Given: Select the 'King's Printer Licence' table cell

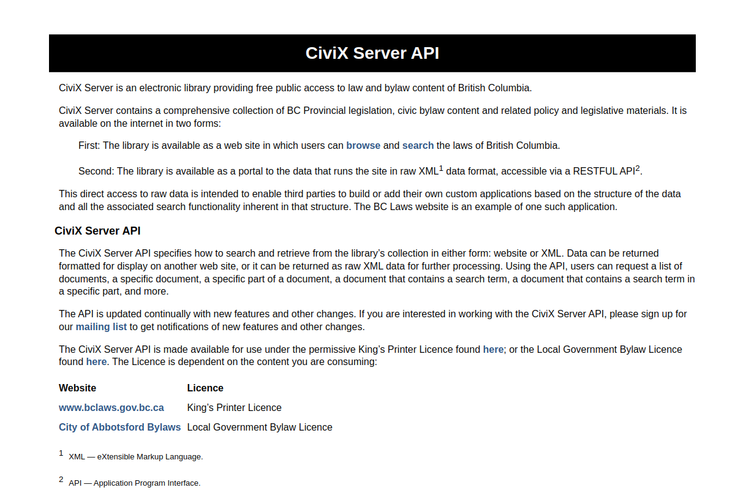Looking at the screenshot, I should 235,408.
